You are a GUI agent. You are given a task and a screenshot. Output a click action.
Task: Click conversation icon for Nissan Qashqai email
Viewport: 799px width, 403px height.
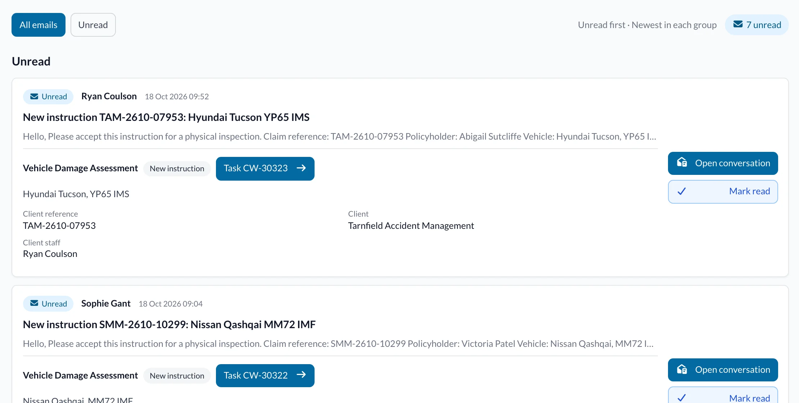click(682, 370)
